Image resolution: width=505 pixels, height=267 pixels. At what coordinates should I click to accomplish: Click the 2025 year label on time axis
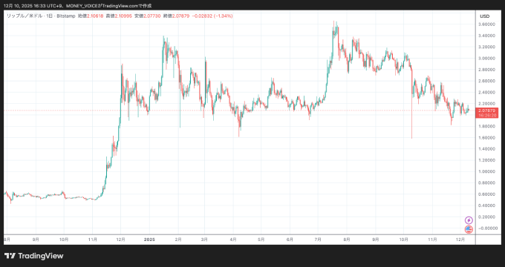tap(150, 240)
